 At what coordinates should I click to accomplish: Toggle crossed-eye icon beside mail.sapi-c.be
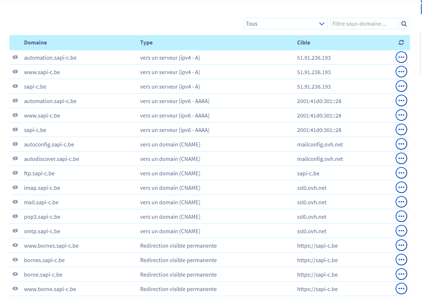click(x=15, y=202)
